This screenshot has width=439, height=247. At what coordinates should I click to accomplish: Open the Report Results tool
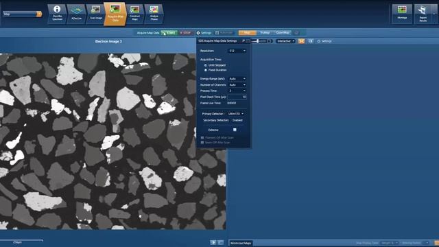[423, 14]
